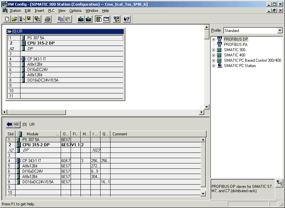
Task: Open the Help menu
Action: pyautogui.click(x=106, y=11)
